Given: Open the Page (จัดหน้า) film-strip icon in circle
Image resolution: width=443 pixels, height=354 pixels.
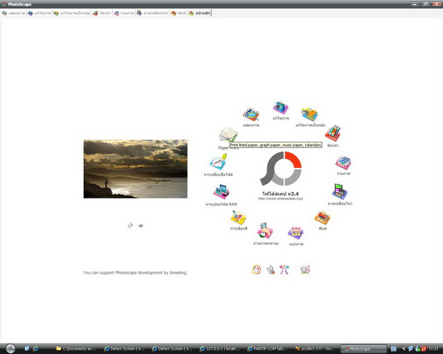Looking at the screenshot, I should [x=333, y=133].
